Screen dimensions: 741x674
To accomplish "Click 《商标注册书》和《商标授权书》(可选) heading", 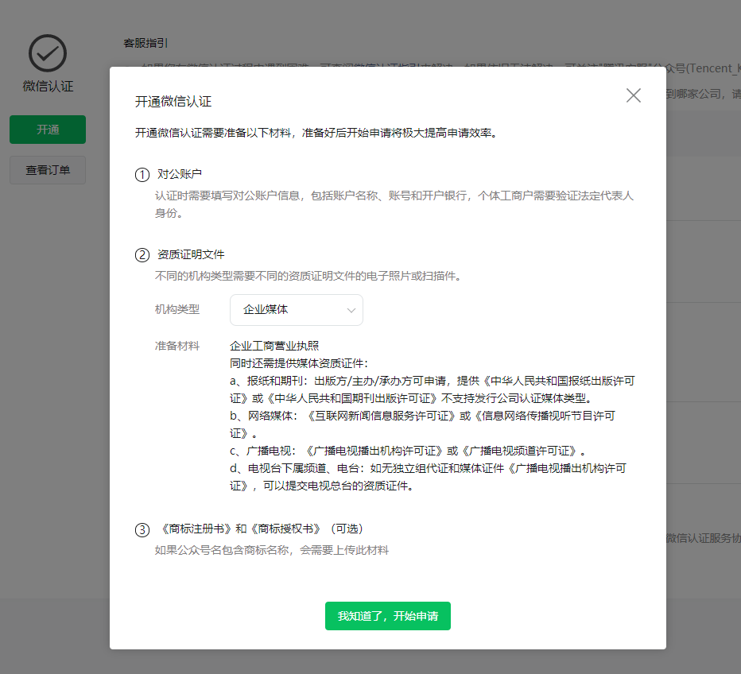I will (x=261, y=529).
